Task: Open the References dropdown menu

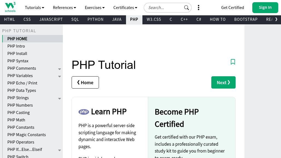Action: tap(65, 8)
